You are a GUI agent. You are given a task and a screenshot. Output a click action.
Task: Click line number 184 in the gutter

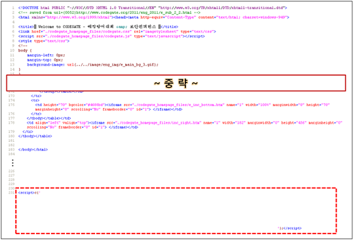(12, 154)
